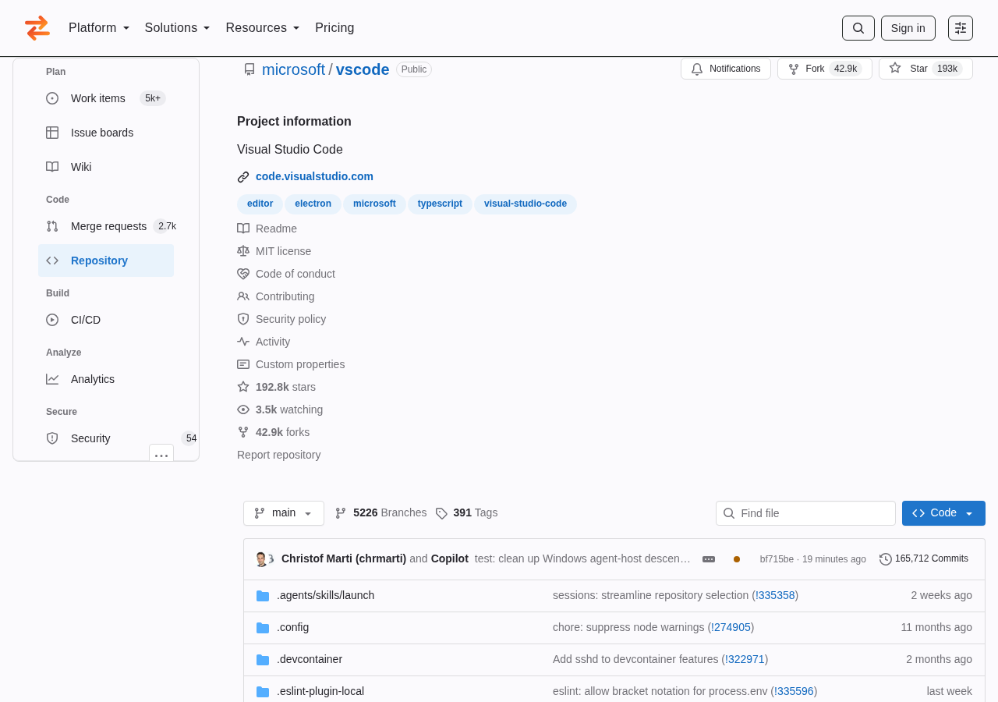Click the Fork button
The height and width of the screenshot is (702, 998).
click(x=824, y=69)
